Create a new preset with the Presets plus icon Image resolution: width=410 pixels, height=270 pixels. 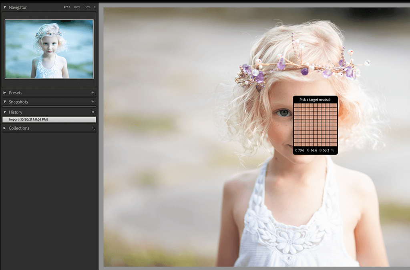(x=93, y=92)
